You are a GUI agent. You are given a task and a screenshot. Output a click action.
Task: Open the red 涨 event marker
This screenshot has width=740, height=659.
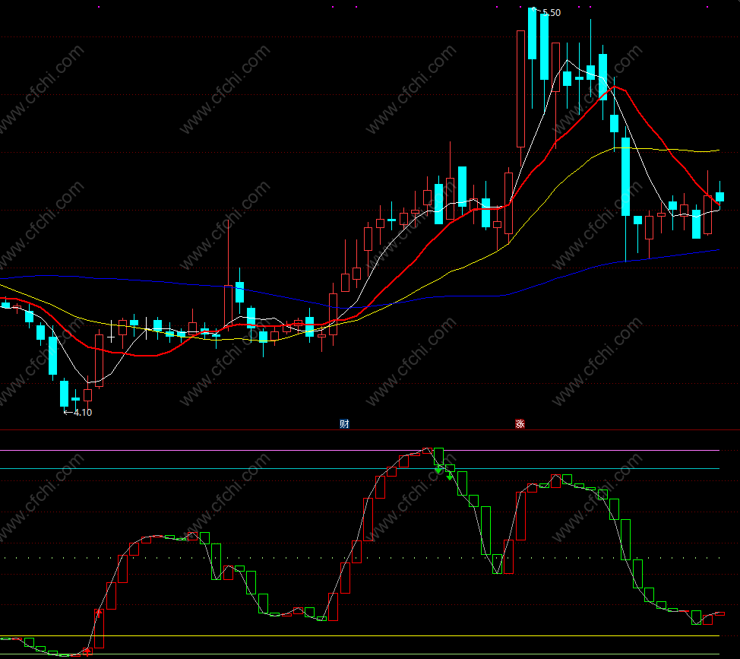520,423
